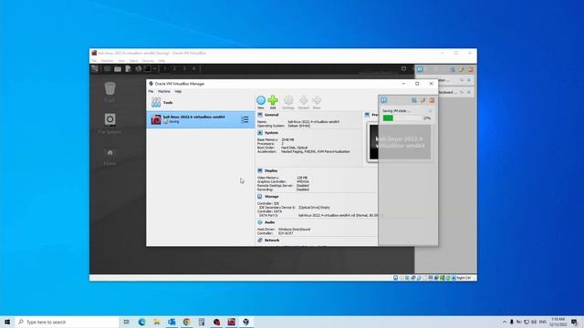Click the Display section header
Screen dimensions: 584x328
[271, 170]
